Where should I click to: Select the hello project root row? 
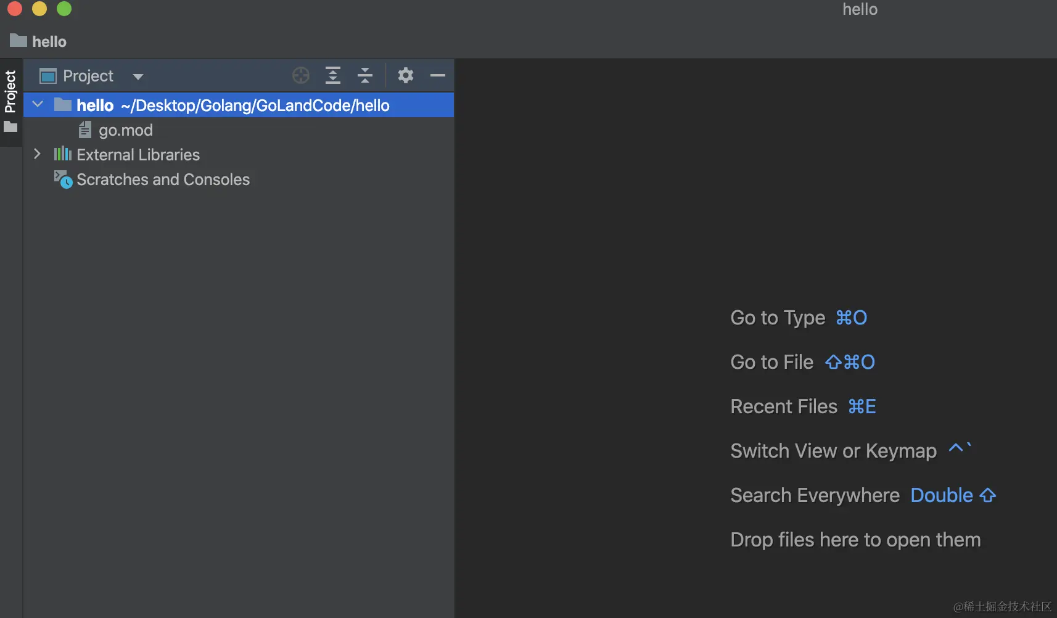(239, 105)
